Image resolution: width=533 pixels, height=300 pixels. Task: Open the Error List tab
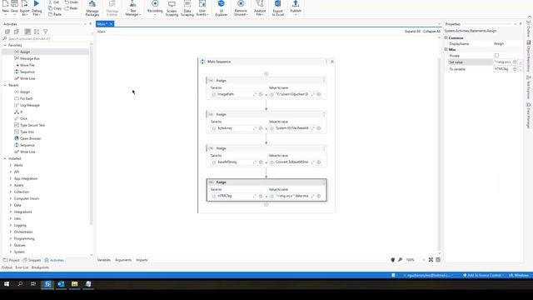click(22, 267)
